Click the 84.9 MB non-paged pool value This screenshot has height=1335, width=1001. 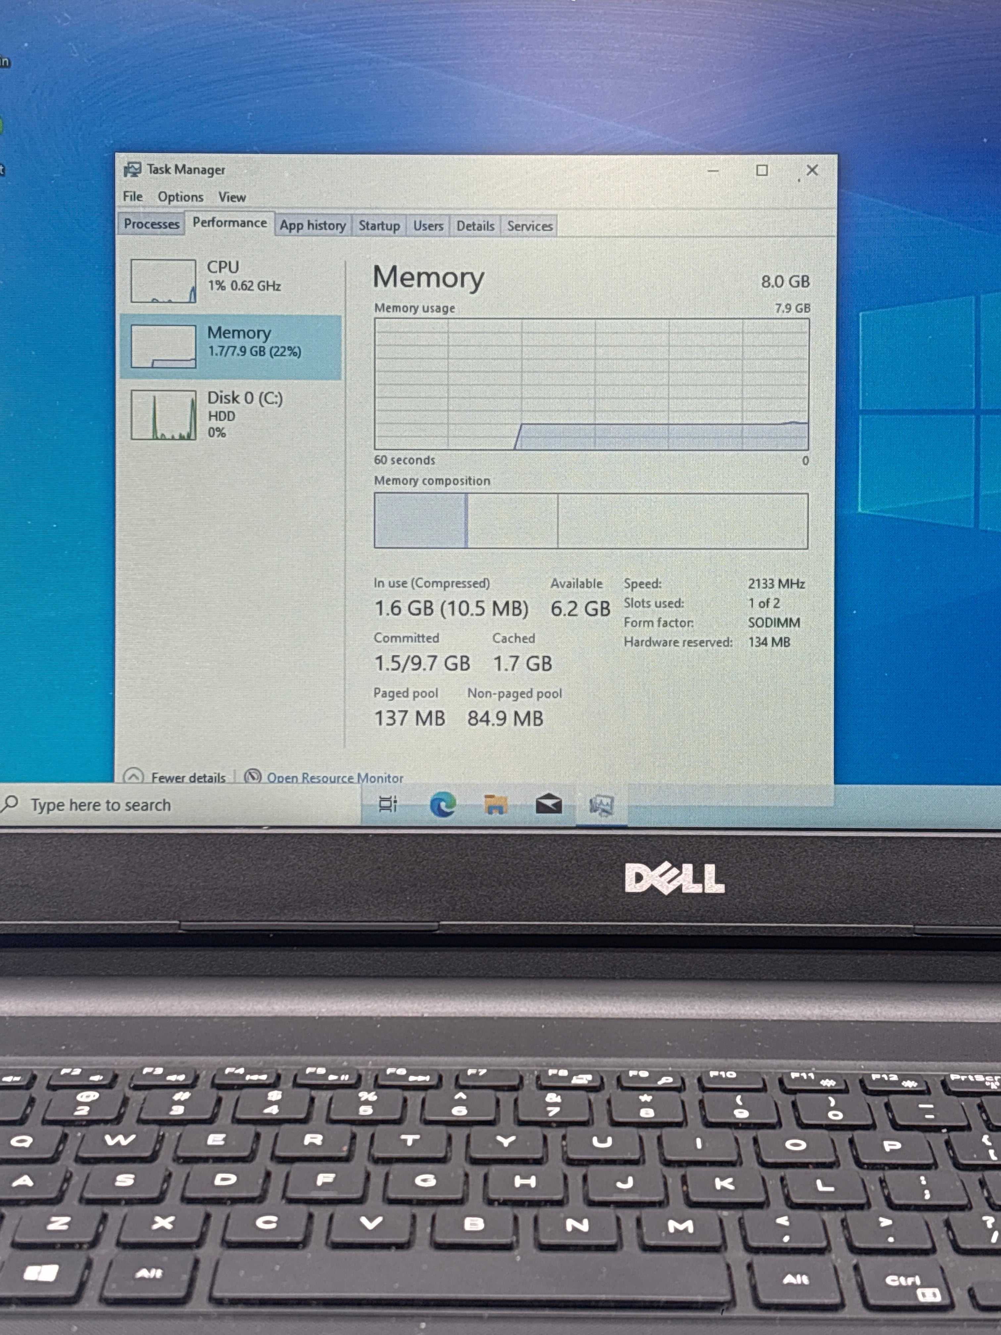[x=505, y=719]
